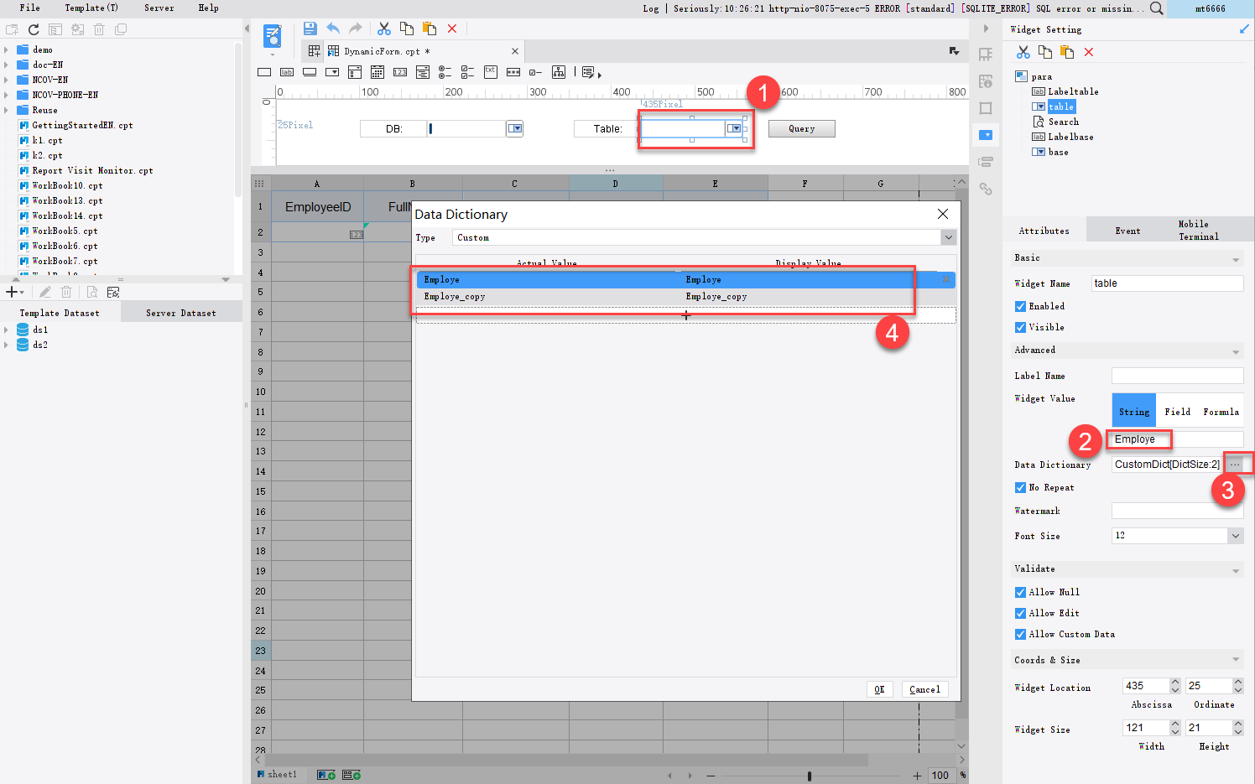Open the Type dropdown in Data Dictionary
The height and width of the screenshot is (784, 1255).
[948, 238]
